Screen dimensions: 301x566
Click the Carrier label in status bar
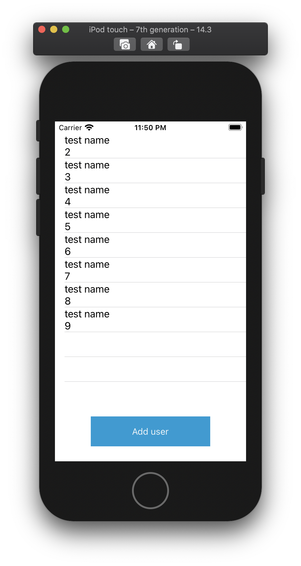pos(70,128)
